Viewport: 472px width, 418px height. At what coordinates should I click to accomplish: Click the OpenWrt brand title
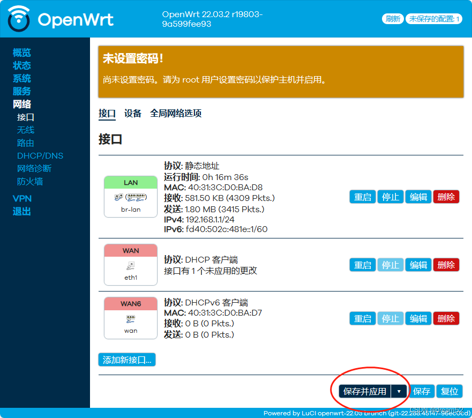(76, 20)
